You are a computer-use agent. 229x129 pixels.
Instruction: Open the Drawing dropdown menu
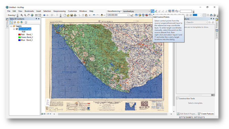click(12, 15)
